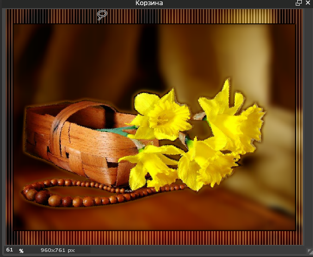Screen dimensions: 313x257
Task: Click the restore window icon beside Корзина title
Action: tap(299, 3)
